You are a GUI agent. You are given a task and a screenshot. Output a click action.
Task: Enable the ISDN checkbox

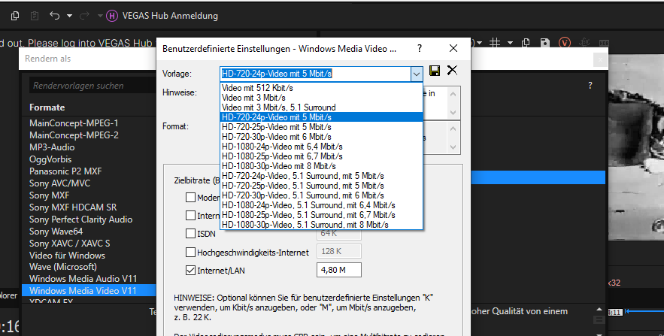[x=190, y=234]
